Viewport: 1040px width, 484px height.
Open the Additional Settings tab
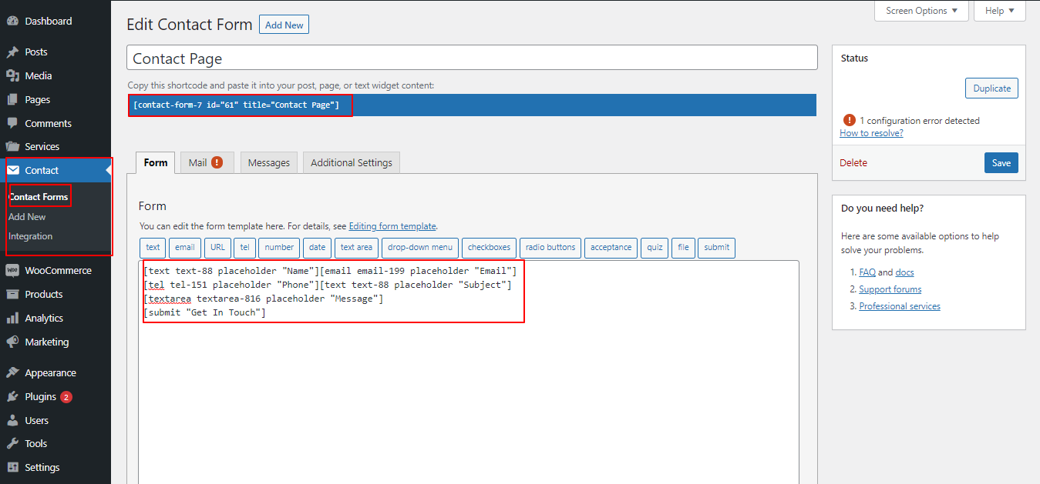pyautogui.click(x=351, y=162)
